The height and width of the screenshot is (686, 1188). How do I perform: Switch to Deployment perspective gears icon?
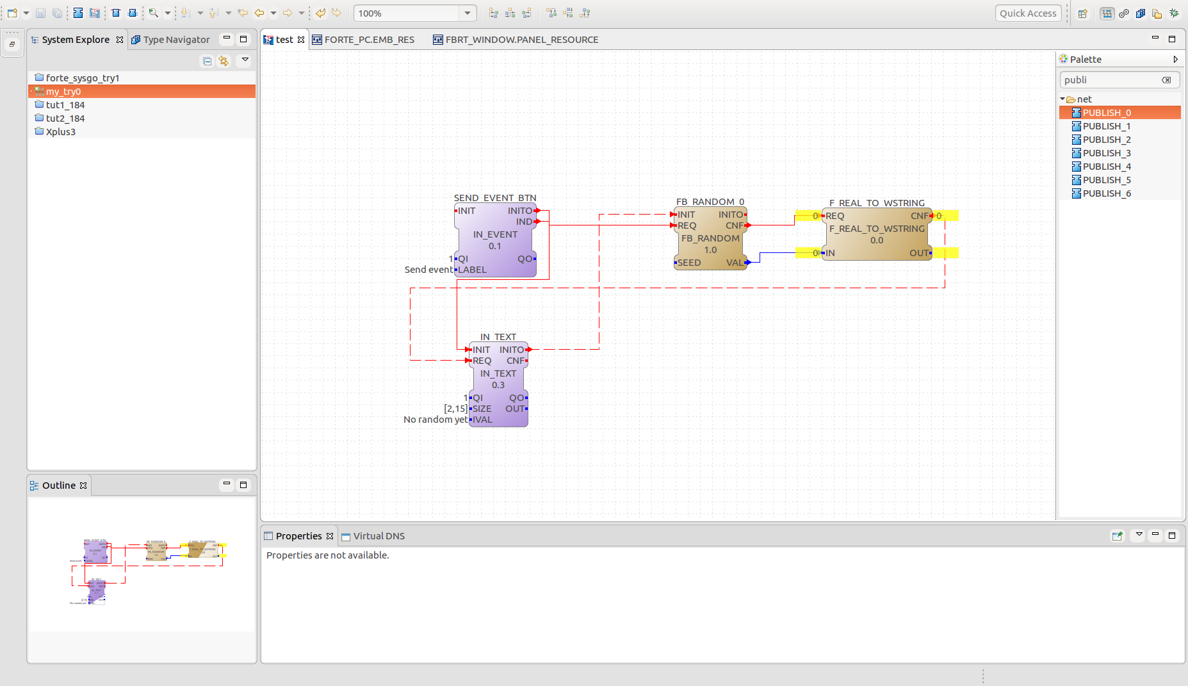tap(1124, 13)
